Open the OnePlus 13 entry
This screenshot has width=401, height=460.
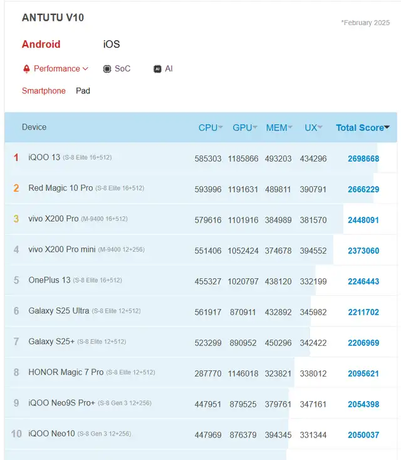(x=49, y=280)
